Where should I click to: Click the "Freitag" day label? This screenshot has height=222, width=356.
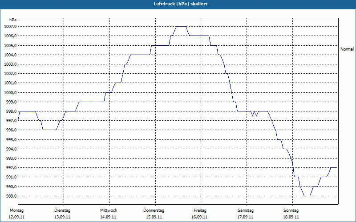(x=200, y=210)
